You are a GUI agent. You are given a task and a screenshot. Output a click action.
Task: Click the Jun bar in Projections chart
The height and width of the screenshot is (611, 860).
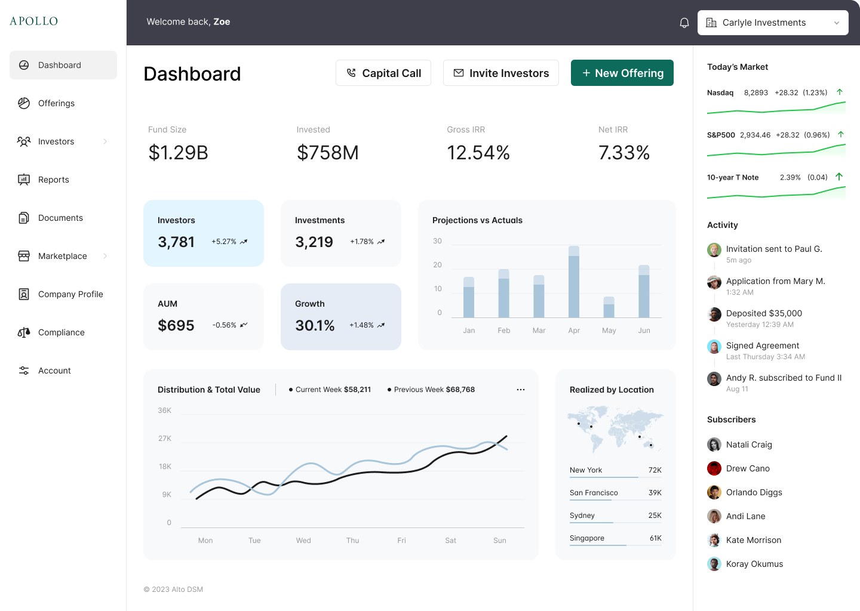pos(644,291)
